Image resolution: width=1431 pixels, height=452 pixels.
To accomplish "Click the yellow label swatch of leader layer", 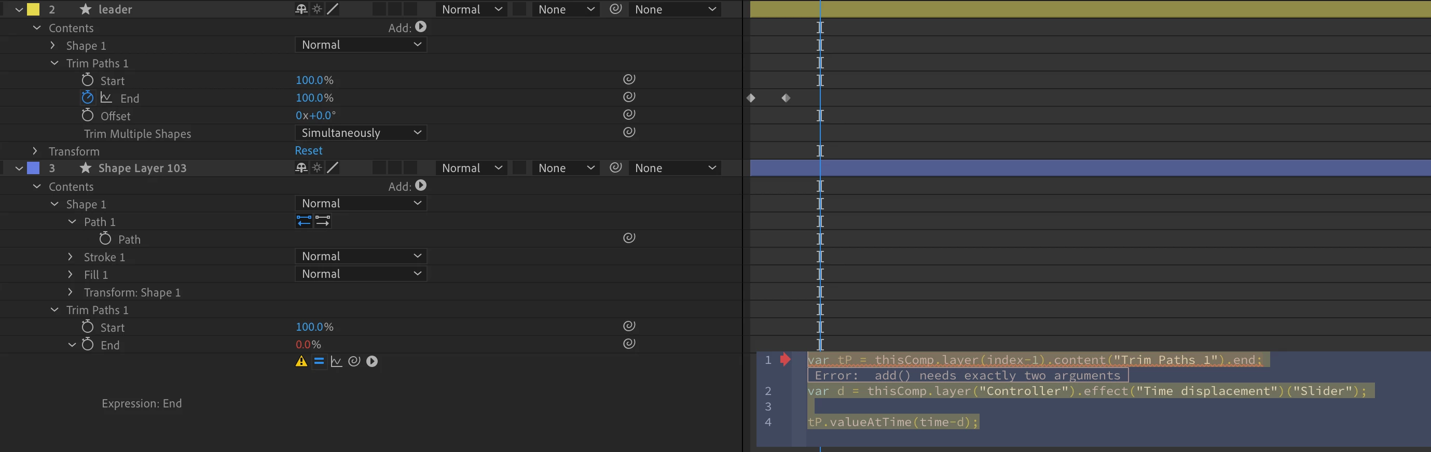I will [33, 9].
